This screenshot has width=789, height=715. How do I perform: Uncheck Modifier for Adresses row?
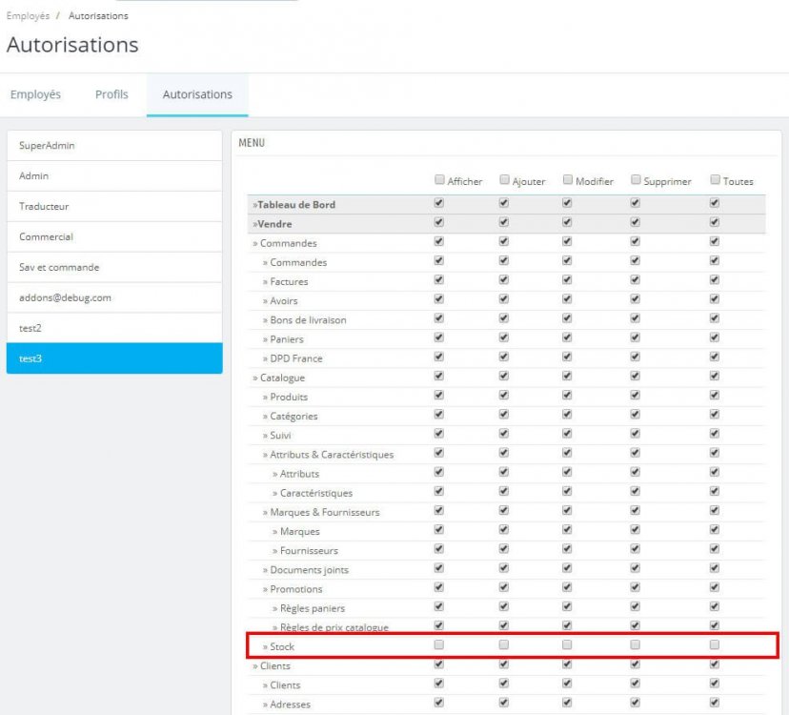(567, 703)
